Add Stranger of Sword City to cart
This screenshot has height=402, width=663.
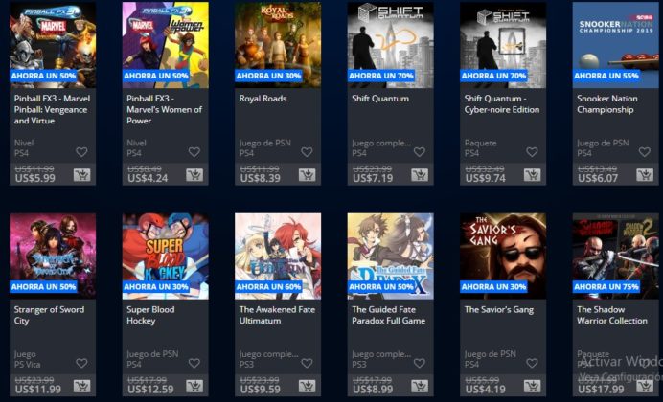click(x=82, y=386)
